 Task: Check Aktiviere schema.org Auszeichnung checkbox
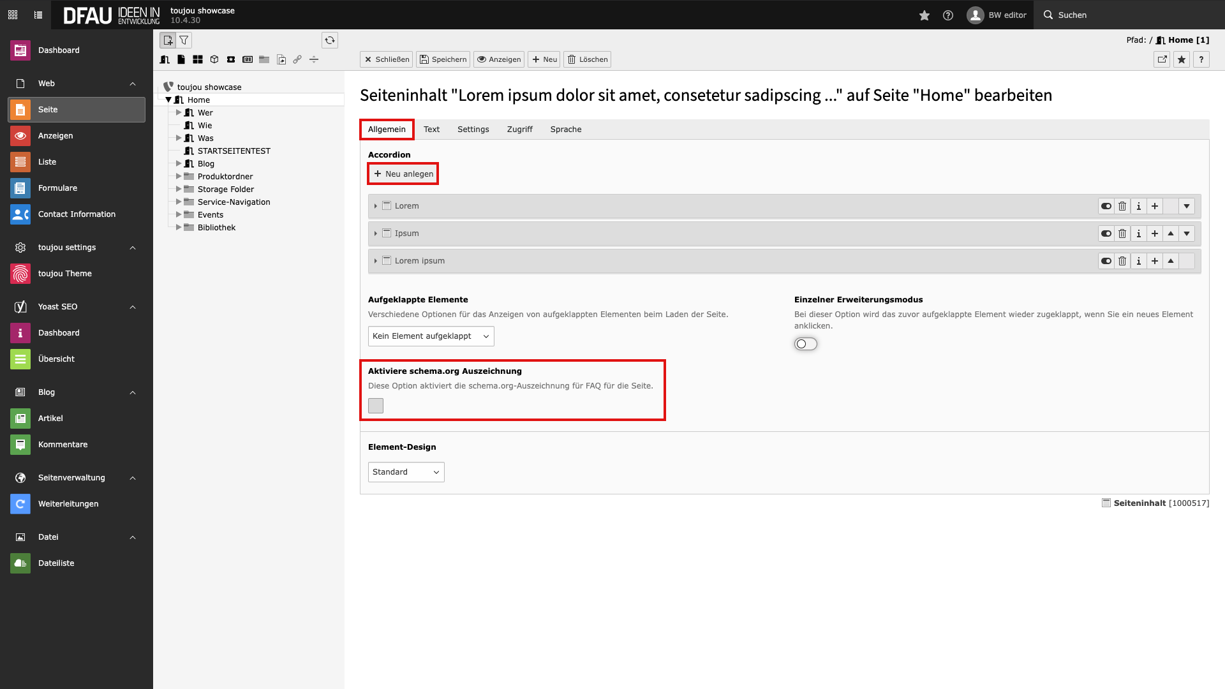click(376, 406)
